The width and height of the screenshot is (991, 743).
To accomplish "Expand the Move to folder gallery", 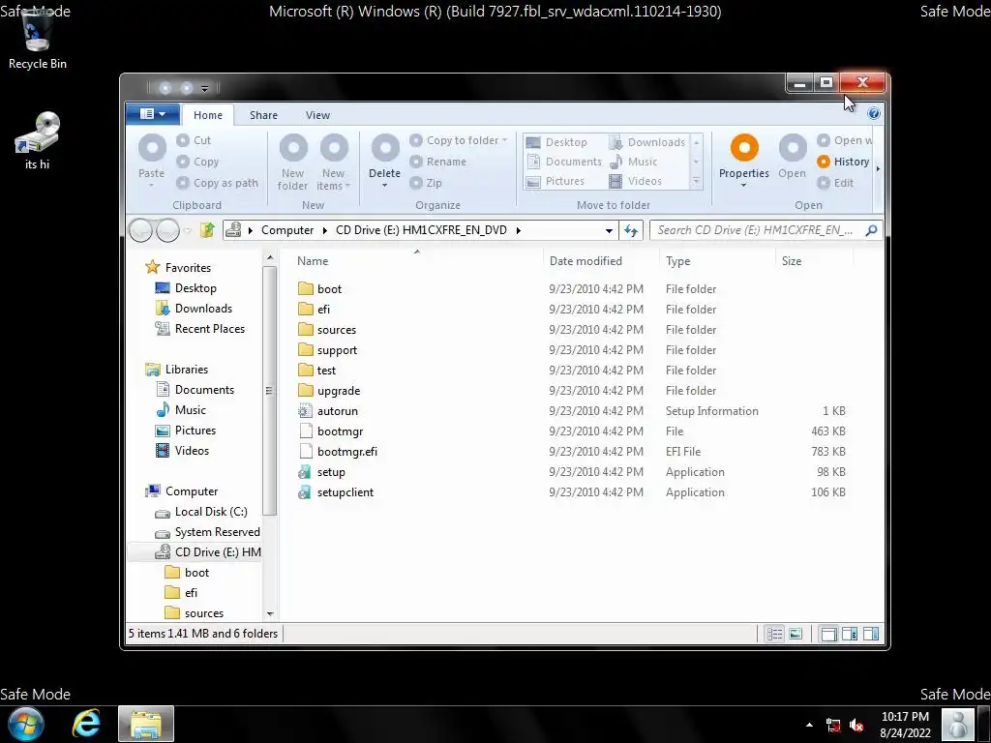I will (697, 181).
